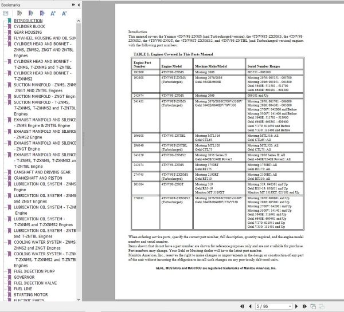Click part number 241451 in the table
Viewport: 344px width, 312px height.
pos(138,101)
